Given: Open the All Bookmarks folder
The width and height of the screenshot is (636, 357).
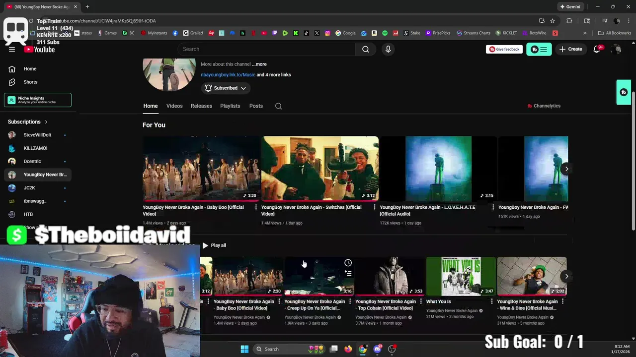Looking at the screenshot, I should tap(615, 33).
